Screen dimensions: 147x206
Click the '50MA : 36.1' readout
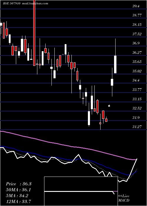click(19, 190)
